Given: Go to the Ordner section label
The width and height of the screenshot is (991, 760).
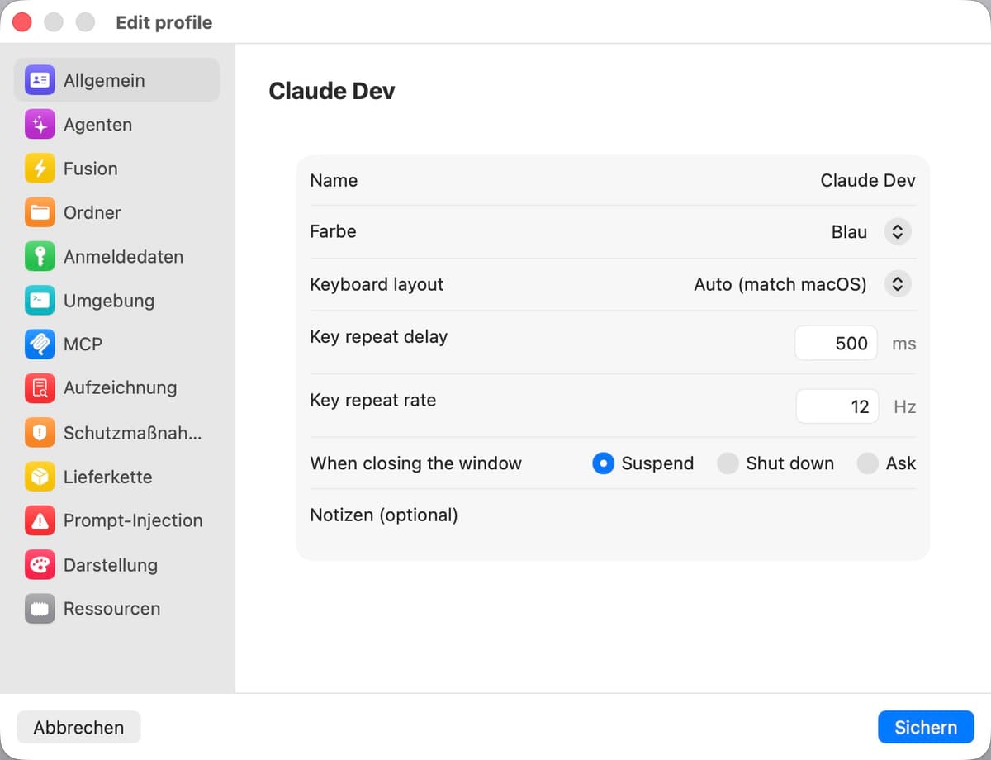Looking at the screenshot, I should (92, 212).
